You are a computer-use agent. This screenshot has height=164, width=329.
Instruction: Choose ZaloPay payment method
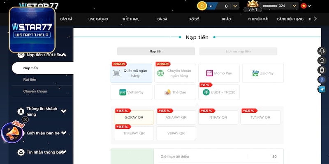click(x=263, y=73)
